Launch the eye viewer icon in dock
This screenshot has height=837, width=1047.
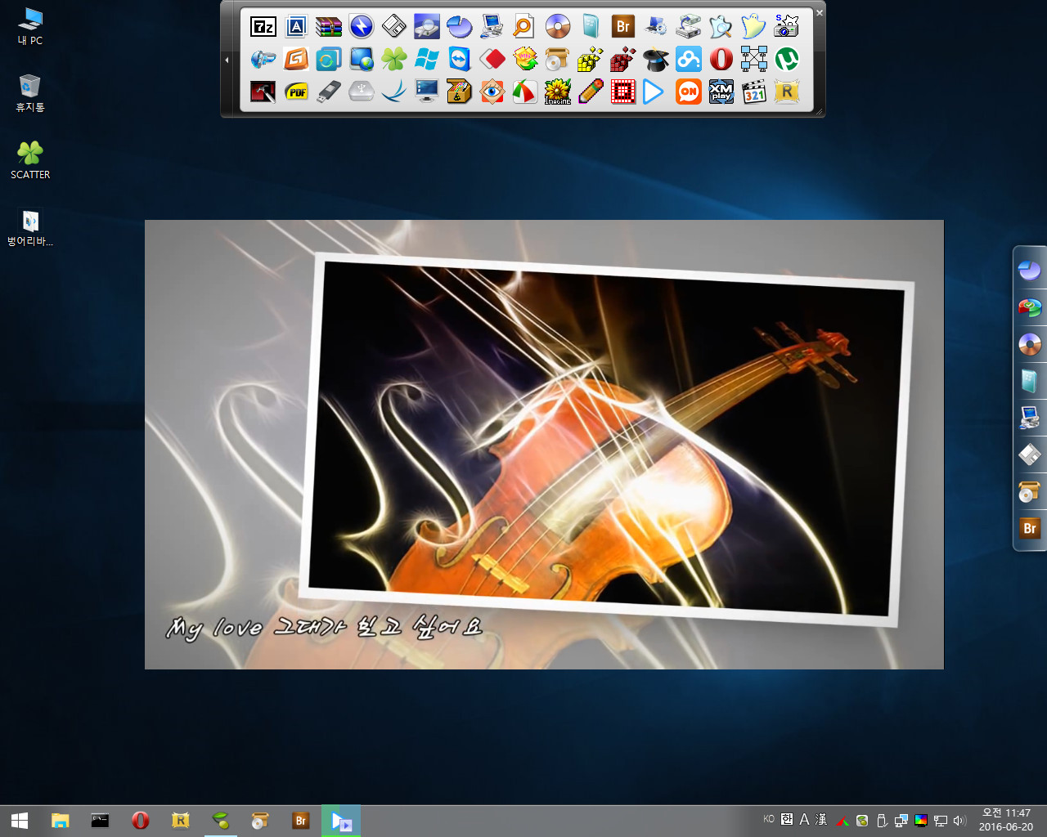tap(492, 92)
